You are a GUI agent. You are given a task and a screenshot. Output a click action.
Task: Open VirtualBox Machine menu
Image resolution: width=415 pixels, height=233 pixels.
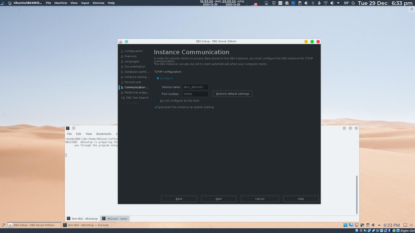[61, 3]
